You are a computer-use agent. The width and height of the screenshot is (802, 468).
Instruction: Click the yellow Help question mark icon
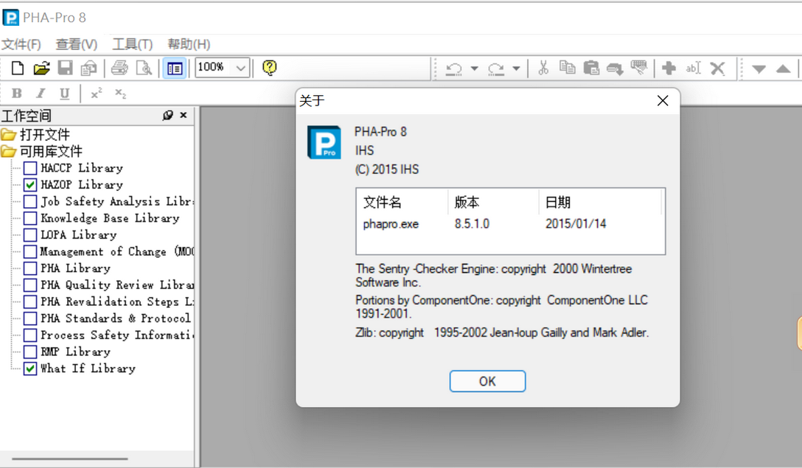[270, 68]
